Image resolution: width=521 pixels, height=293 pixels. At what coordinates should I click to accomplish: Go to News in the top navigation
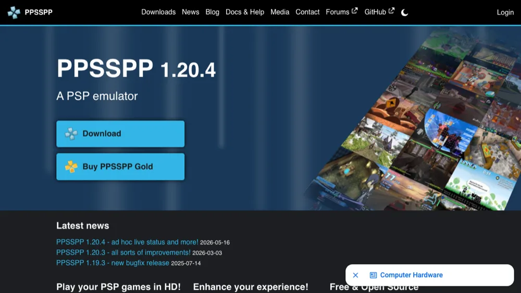click(190, 12)
